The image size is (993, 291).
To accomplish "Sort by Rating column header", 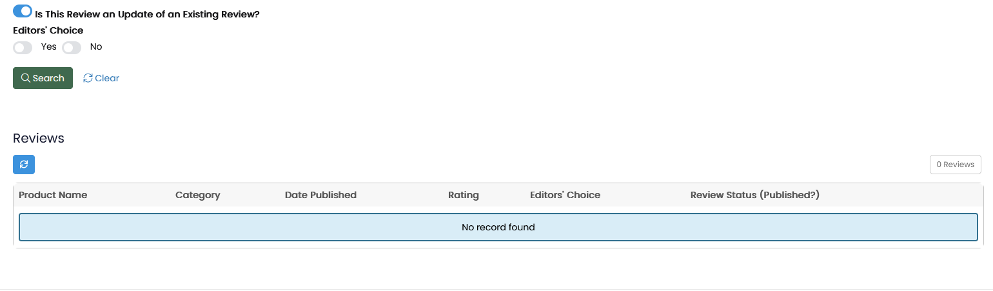I will (464, 195).
